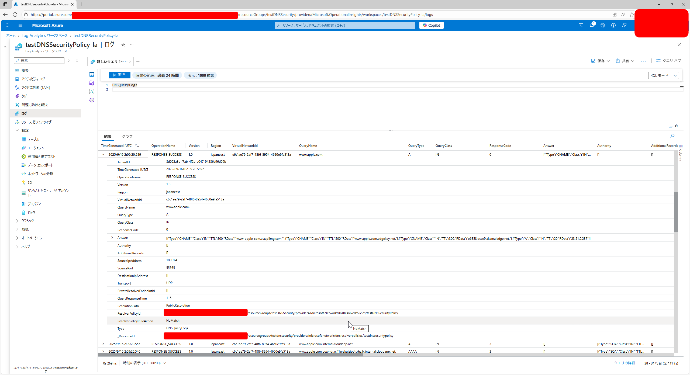Toggle TimeGenerated column sort order
Image resolution: width=690 pixels, height=375 pixels.
click(x=137, y=146)
